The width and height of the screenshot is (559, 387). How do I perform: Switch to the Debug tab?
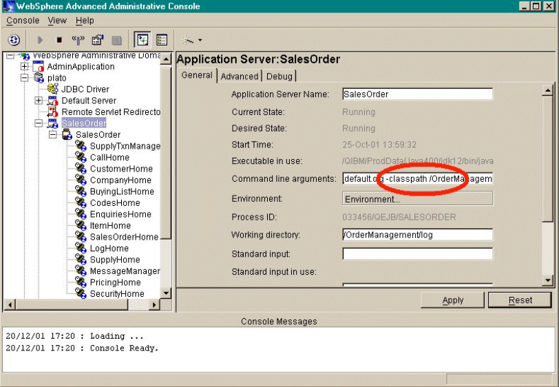[279, 76]
